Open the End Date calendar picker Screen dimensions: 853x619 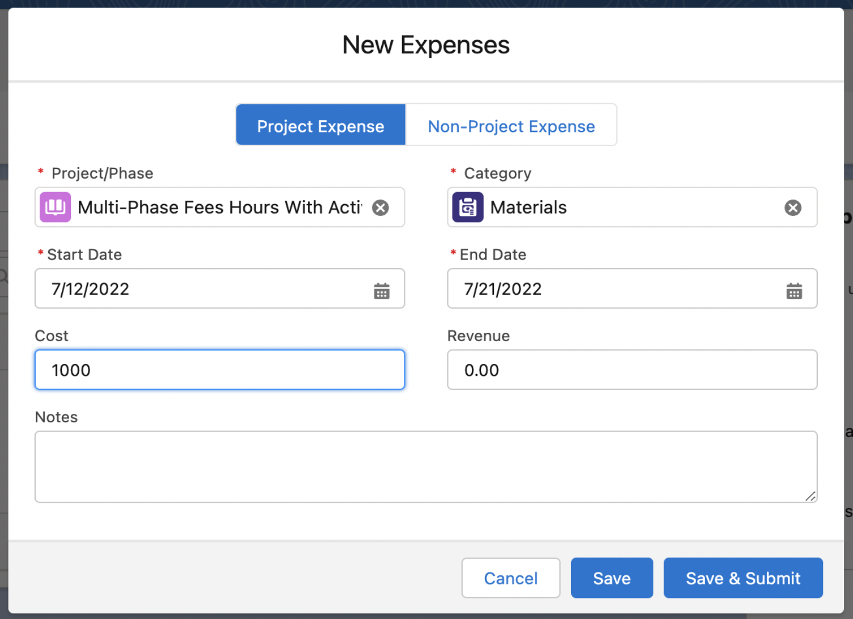coord(794,290)
